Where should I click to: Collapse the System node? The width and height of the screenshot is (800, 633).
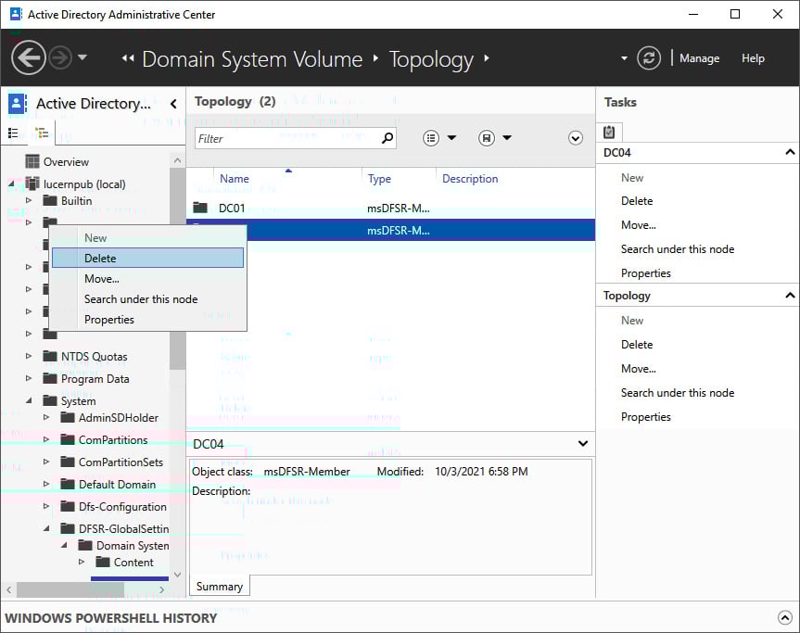click(x=29, y=401)
